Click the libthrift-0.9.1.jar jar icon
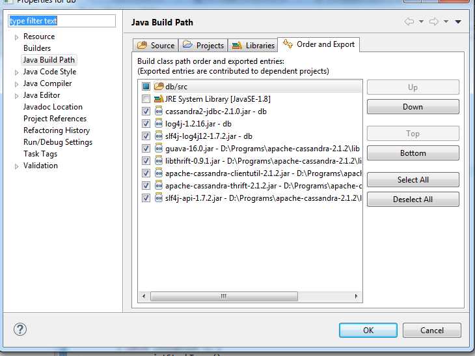The height and width of the screenshot is (356, 475). coord(159,161)
